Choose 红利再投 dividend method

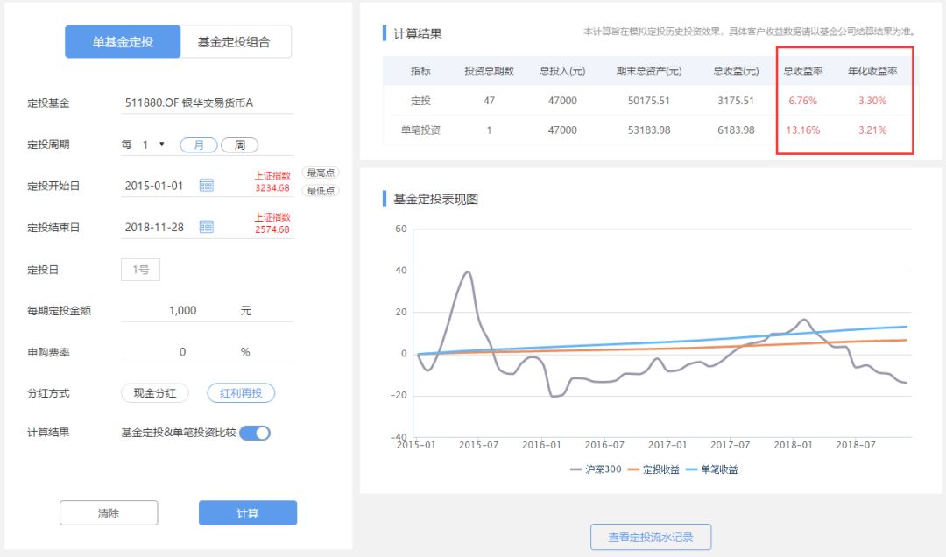click(241, 393)
